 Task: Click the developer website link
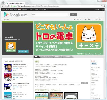coord(46,84)
